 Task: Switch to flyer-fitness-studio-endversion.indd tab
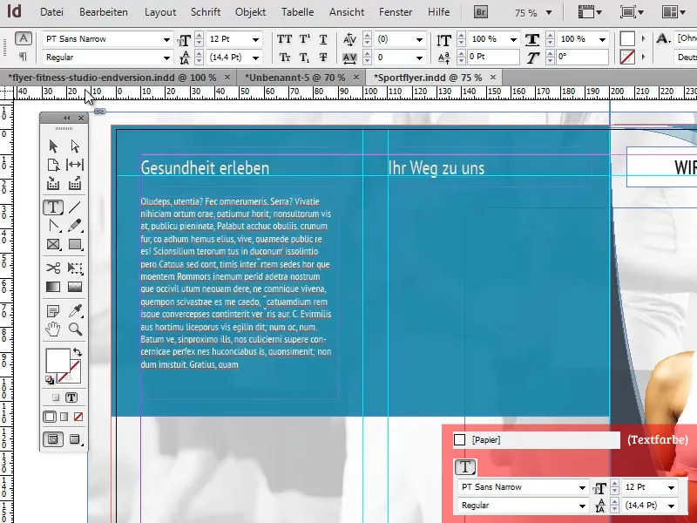point(112,78)
